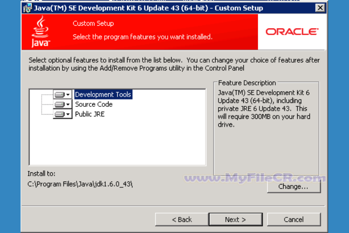Click 'Select the program features you want installed.' text
The image size is (349, 233).
click(x=143, y=37)
